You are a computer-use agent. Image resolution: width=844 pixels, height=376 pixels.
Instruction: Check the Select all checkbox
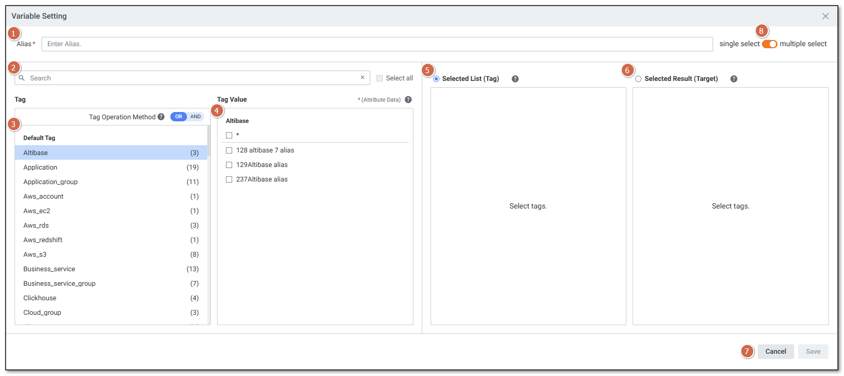click(x=380, y=78)
